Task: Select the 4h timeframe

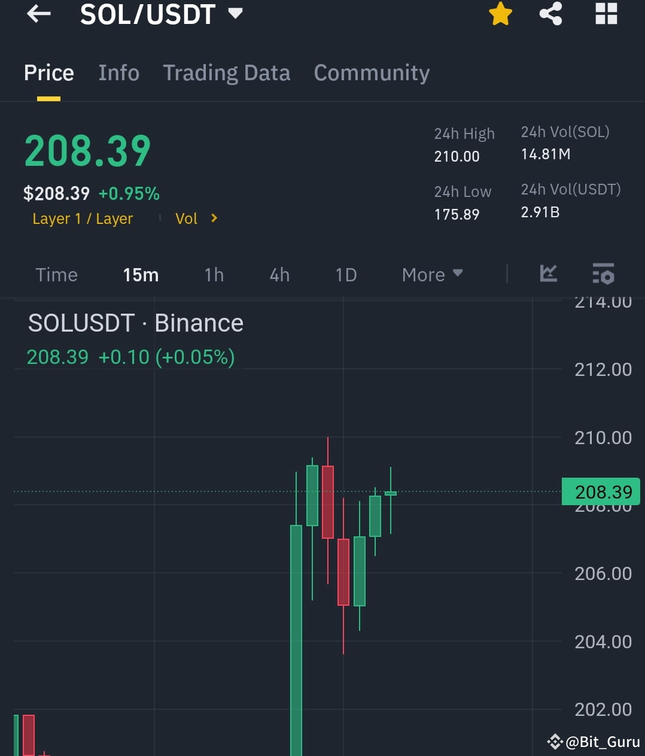Action: tap(279, 274)
